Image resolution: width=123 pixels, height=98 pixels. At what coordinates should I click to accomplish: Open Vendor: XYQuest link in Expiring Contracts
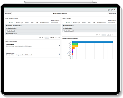pos(69,31)
